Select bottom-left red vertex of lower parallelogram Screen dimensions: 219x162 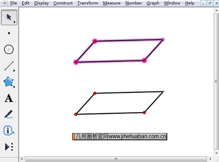coord(76,114)
